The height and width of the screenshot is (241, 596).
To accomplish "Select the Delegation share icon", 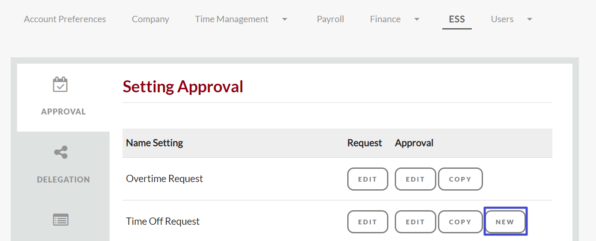I will [x=61, y=152].
